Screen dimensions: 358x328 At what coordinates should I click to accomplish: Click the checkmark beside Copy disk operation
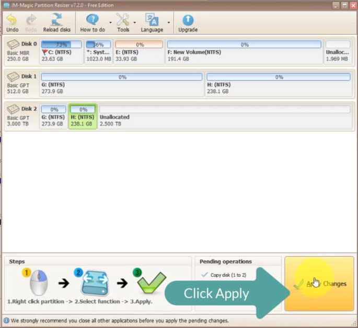(204, 275)
